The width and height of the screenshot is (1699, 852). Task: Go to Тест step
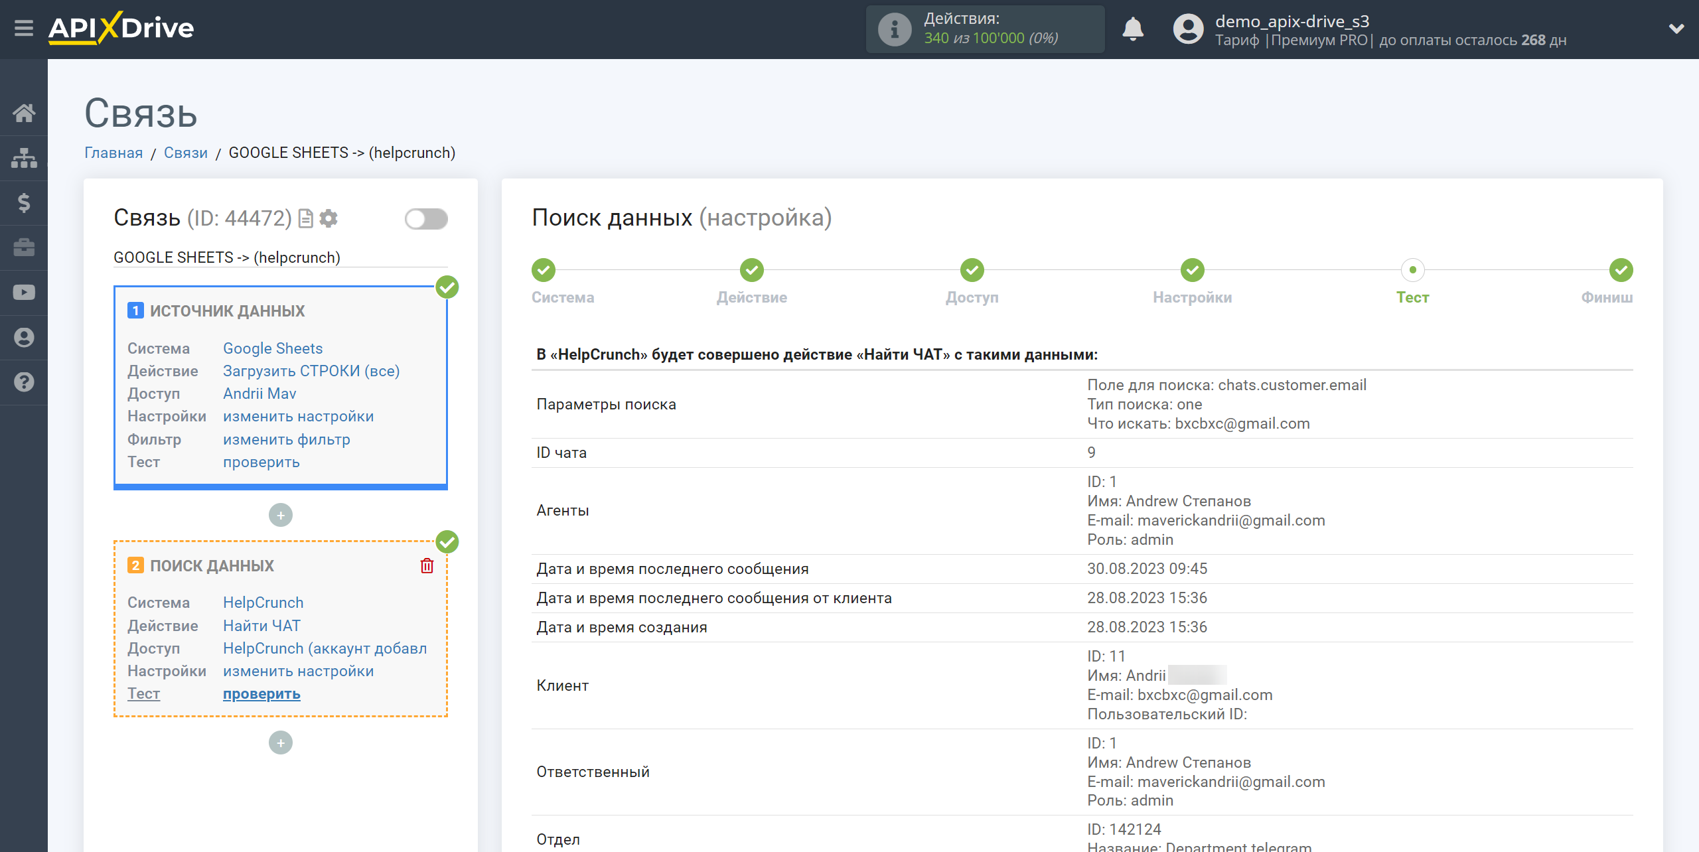click(x=1413, y=270)
